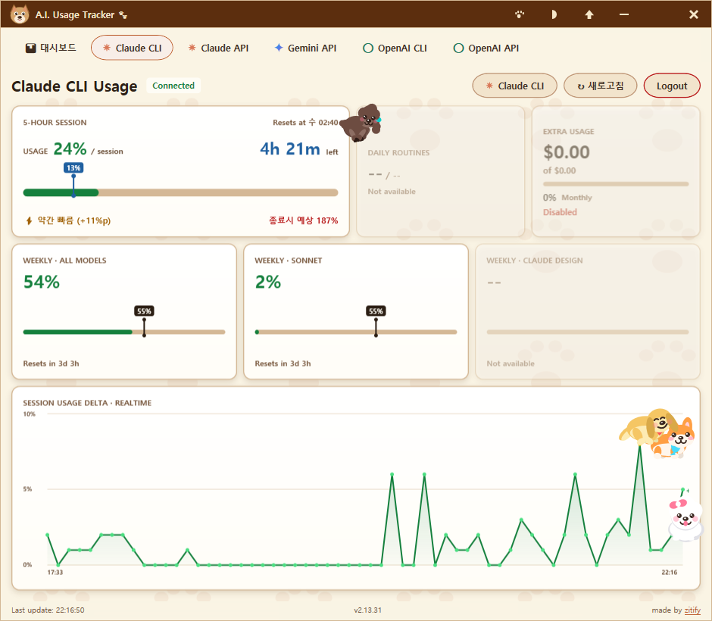The width and height of the screenshot is (712, 621).
Task: Close the A.I. Usage Tracker window
Action: [693, 14]
